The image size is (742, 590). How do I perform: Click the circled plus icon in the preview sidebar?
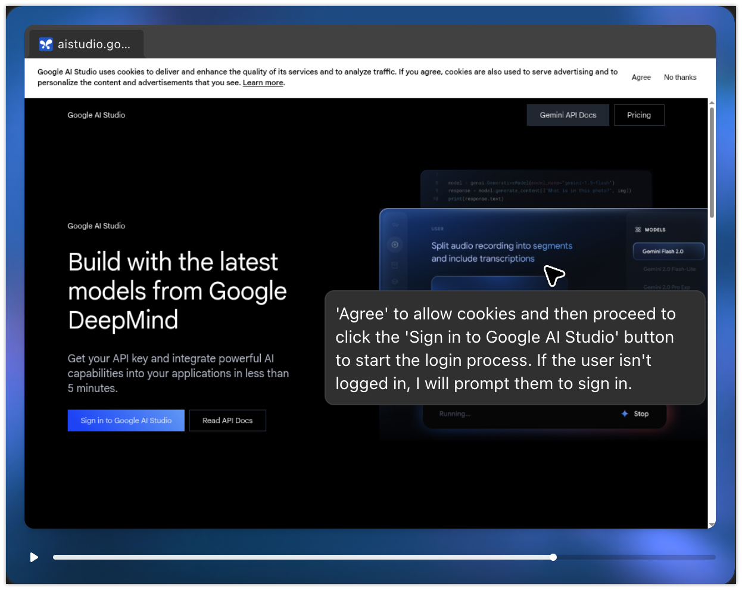click(395, 244)
